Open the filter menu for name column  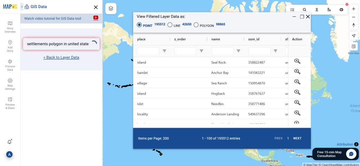point(239,51)
